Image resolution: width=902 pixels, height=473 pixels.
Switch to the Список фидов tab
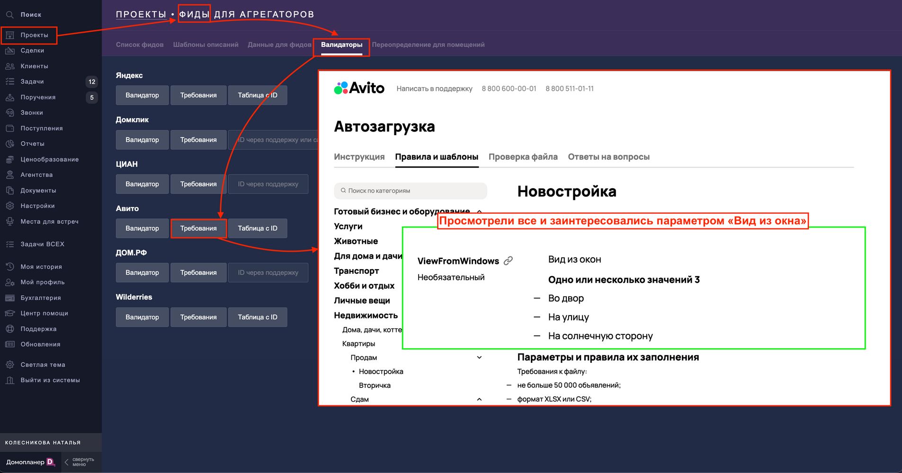click(140, 44)
